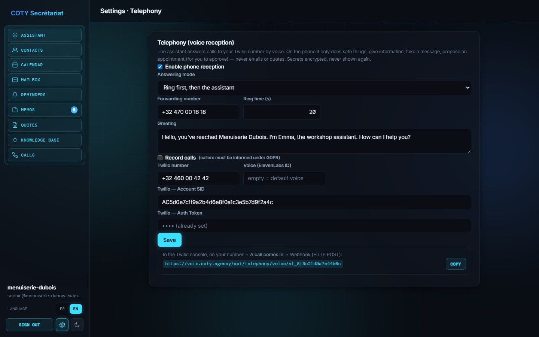Click the COTY Secrétariat logo link

[37, 13]
